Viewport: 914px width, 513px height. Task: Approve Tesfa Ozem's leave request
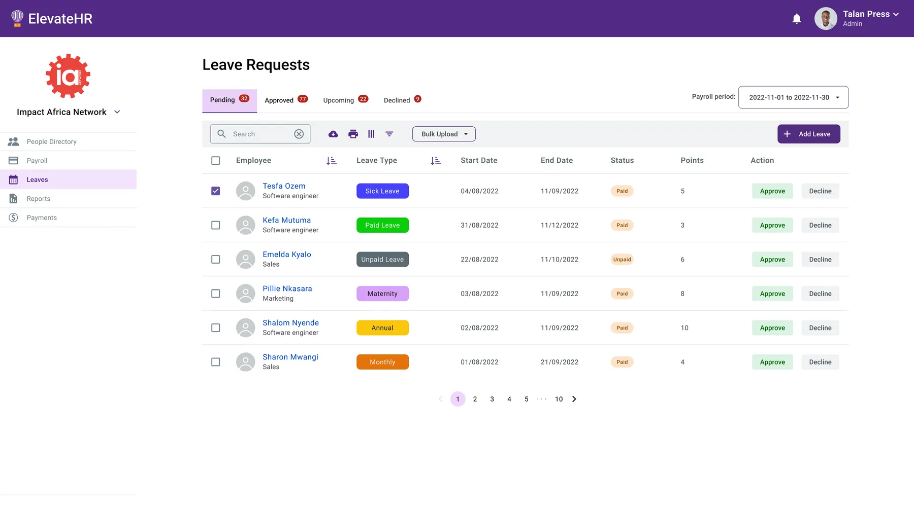[x=772, y=191]
